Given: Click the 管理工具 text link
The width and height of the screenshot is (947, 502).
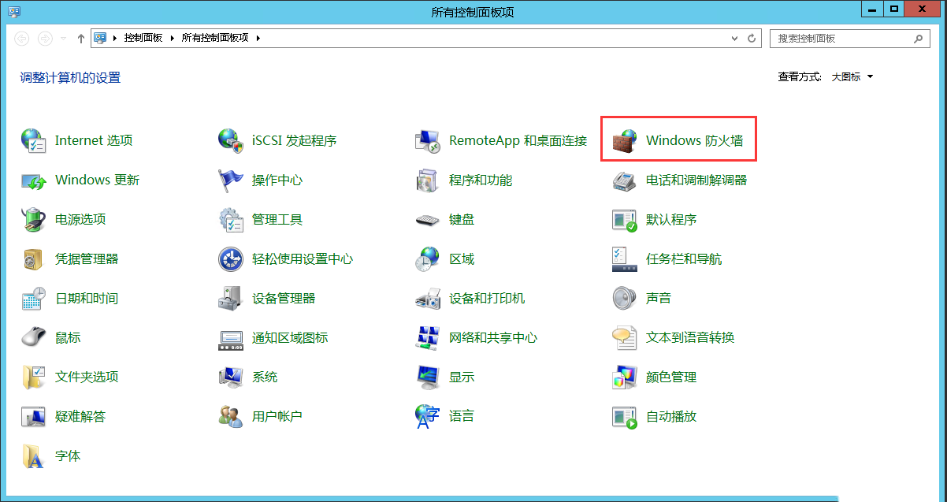Looking at the screenshot, I should [277, 219].
